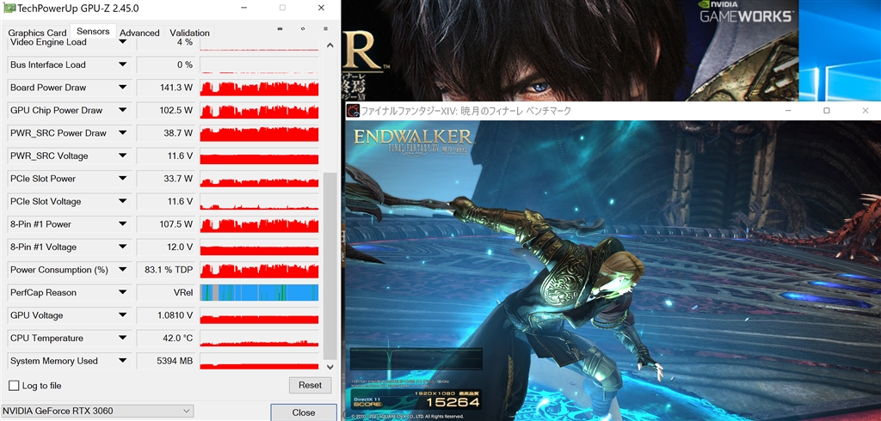Open the PerfCap Reason dropdown arrow
881x421 pixels.
pos(122,292)
